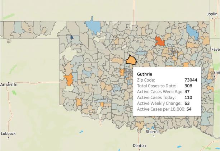Select the blue zip region in northeast Oklahoma
The height and width of the screenshot is (151, 220).
tap(192, 32)
